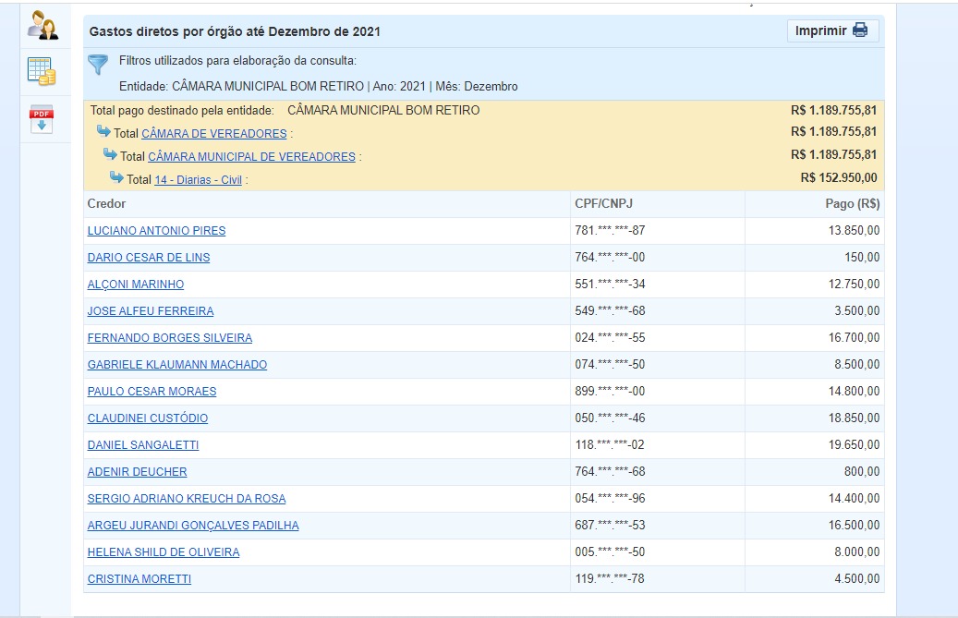Image resolution: width=958 pixels, height=618 pixels.
Task: Open GABRIELE KLAUMANN MACHADO details
Action: coord(176,365)
